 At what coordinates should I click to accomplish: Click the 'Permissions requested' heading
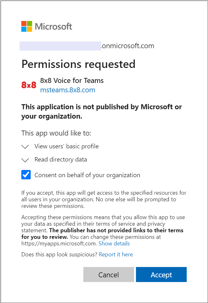coord(78,64)
